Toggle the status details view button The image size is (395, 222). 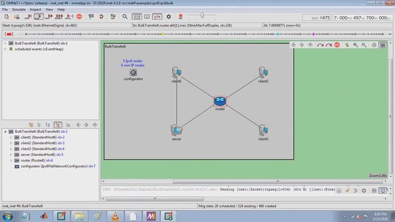[x=137, y=17]
